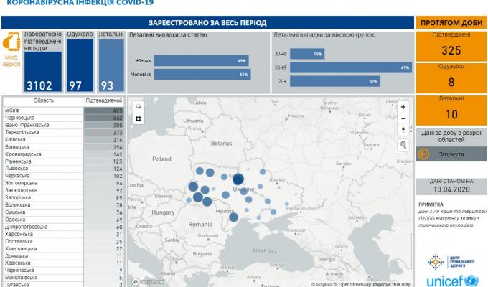Image resolution: width=488 pixels, height=287 pixels.
Task: Select the Львівська region row
Action: [x=63, y=169]
